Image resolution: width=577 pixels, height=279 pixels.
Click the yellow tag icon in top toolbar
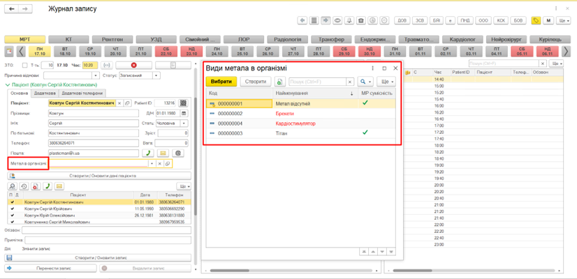[536, 21]
